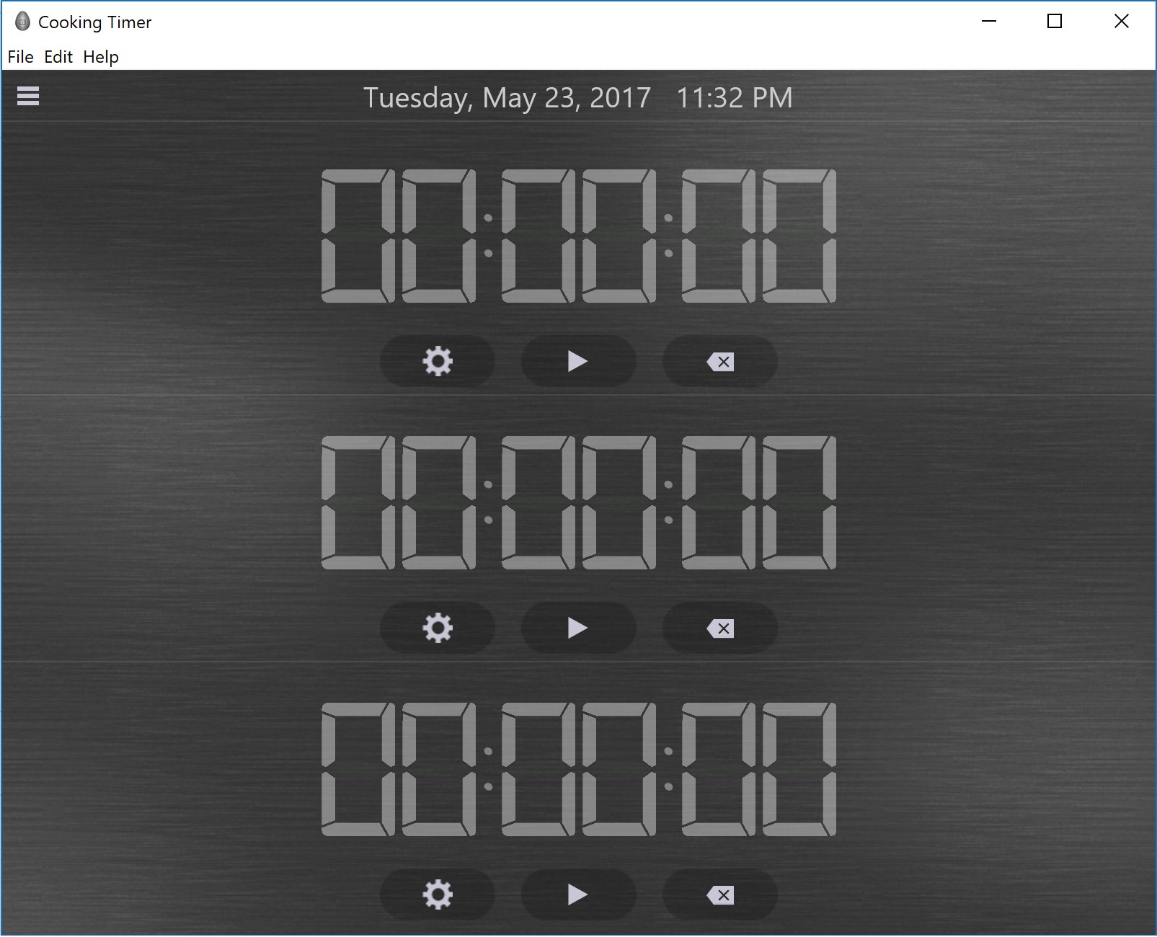Open settings for the first timer
Viewport: 1157px width, 937px height.
(x=436, y=361)
